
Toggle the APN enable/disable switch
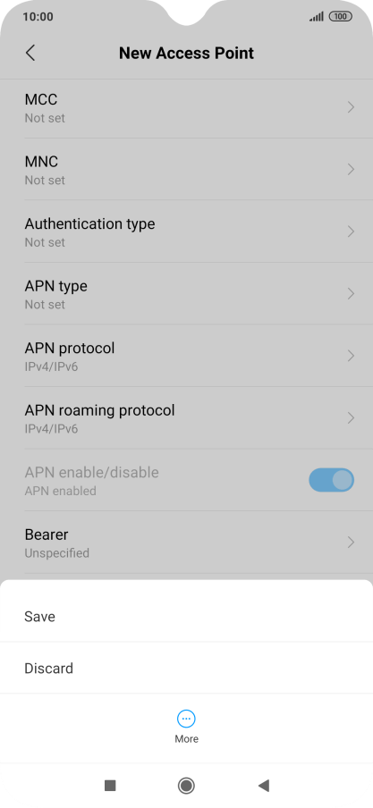[331, 480]
